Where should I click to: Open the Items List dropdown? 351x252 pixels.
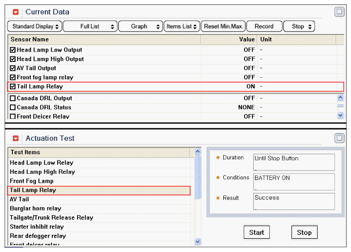pyautogui.click(x=182, y=27)
